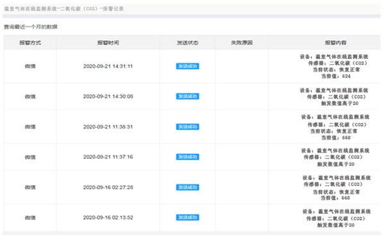Click 发送成功 badge for 02:13:52 record

coord(187,218)
